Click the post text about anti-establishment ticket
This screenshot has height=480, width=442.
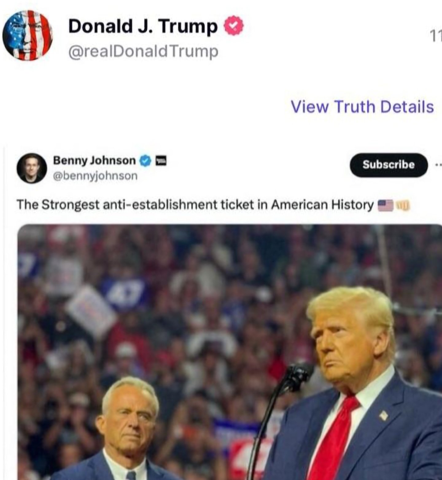point(195,205)
